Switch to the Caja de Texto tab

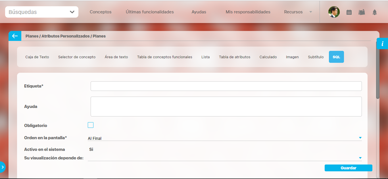point(37,57)
